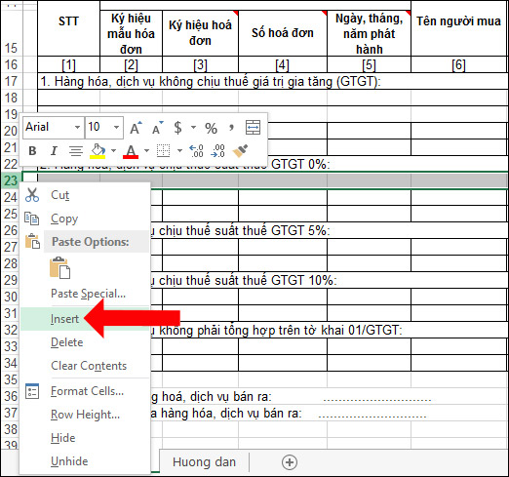This screenshot has width=509, height=477.
Task: Click the STT header cell
Action: (68, 28)
